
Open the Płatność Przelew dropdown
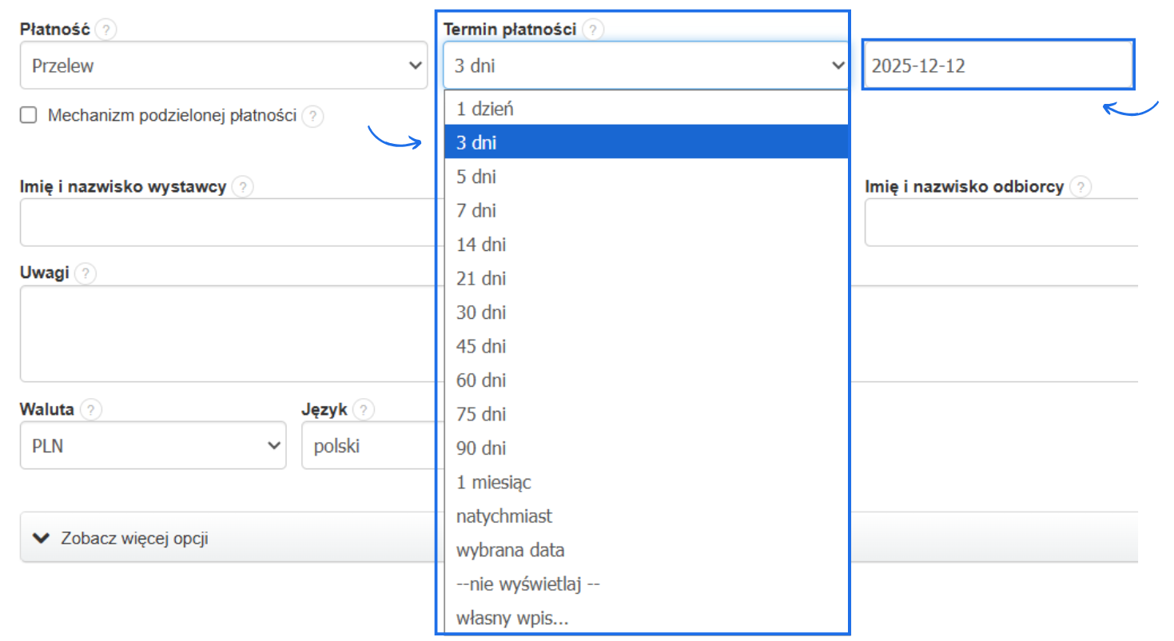point(223,66)
